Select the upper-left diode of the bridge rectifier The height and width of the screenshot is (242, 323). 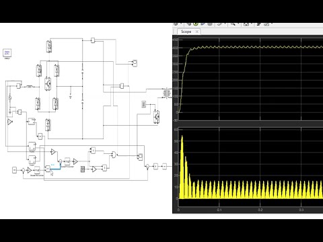point(39,71)
